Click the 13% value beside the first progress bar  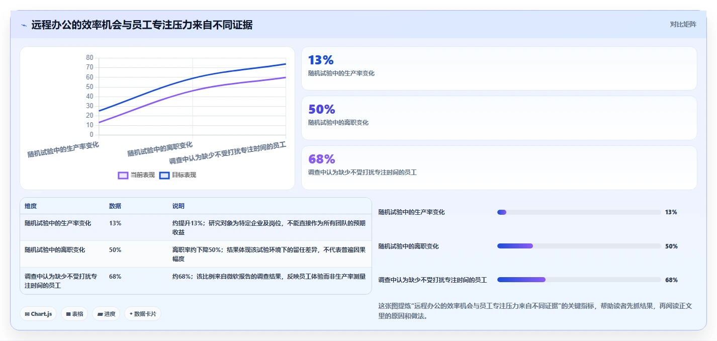pos(671,212)
